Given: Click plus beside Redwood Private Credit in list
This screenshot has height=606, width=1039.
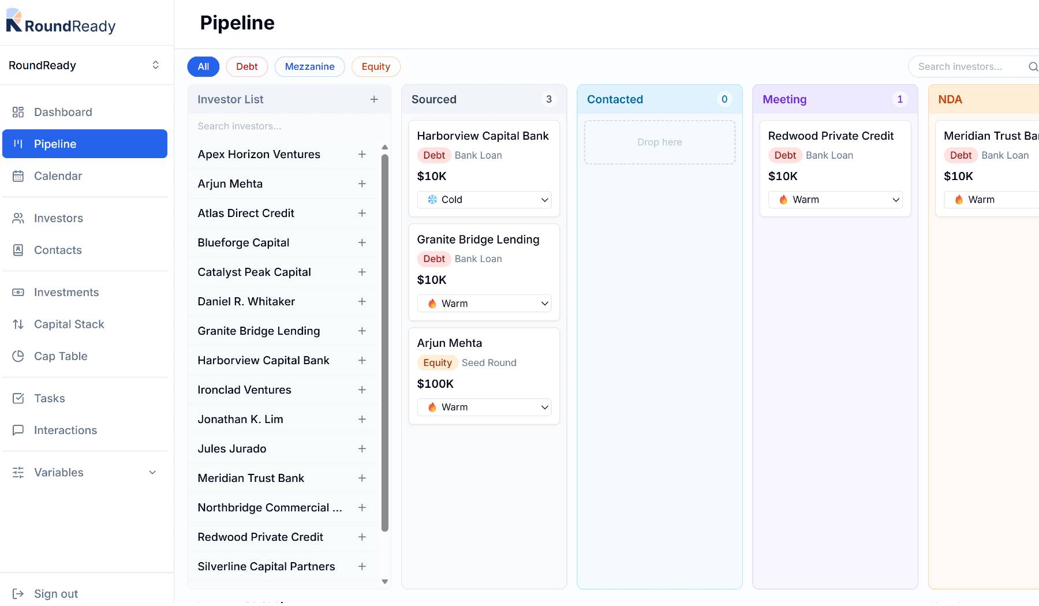Looking at the screenshot, I should pos(362,537).
